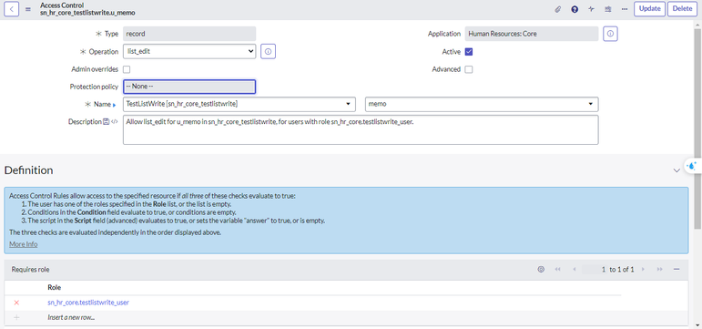Click the Requires role list title
This screenshot has width=702, height=329.
[x=30, y=270]
